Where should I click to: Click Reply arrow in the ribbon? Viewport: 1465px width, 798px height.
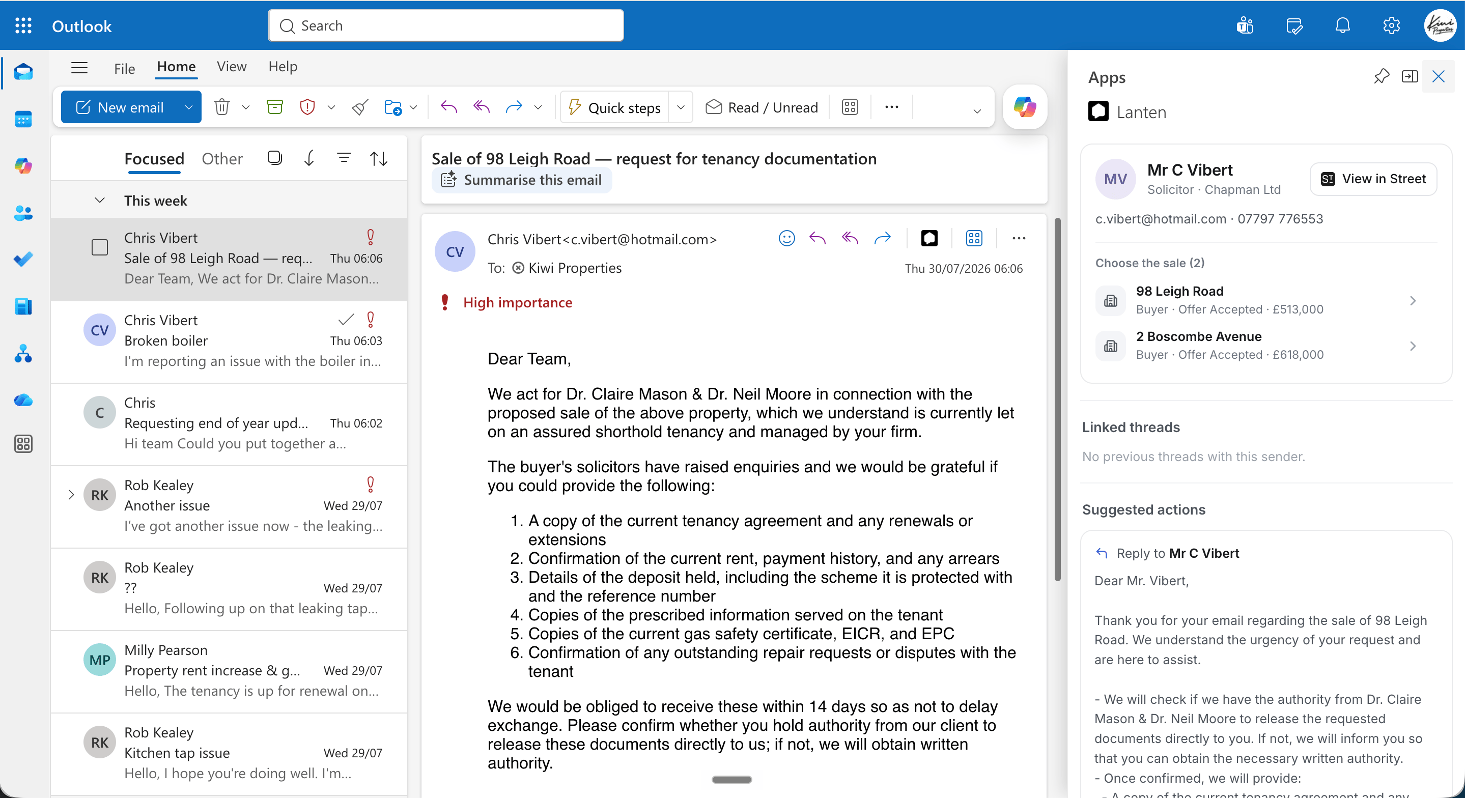click(448, 107)
